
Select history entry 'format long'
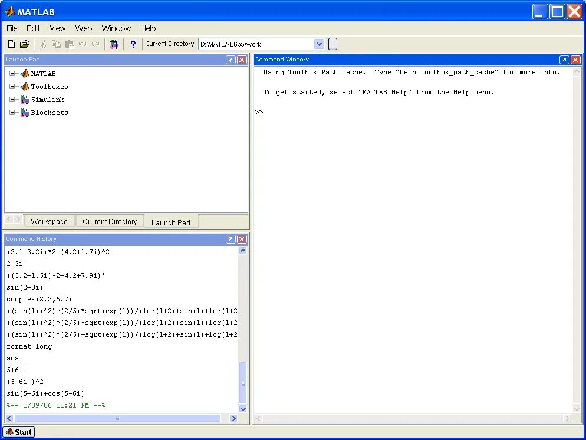tap(29, 346)
